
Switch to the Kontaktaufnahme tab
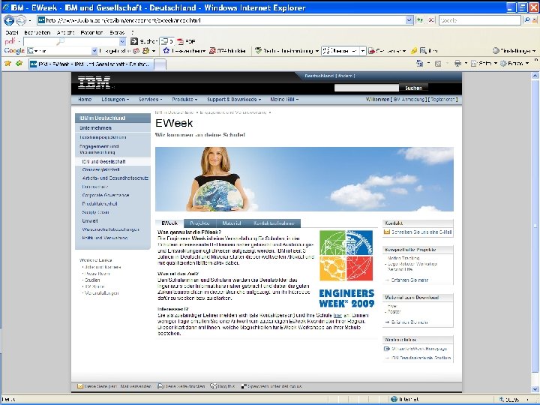274,223
